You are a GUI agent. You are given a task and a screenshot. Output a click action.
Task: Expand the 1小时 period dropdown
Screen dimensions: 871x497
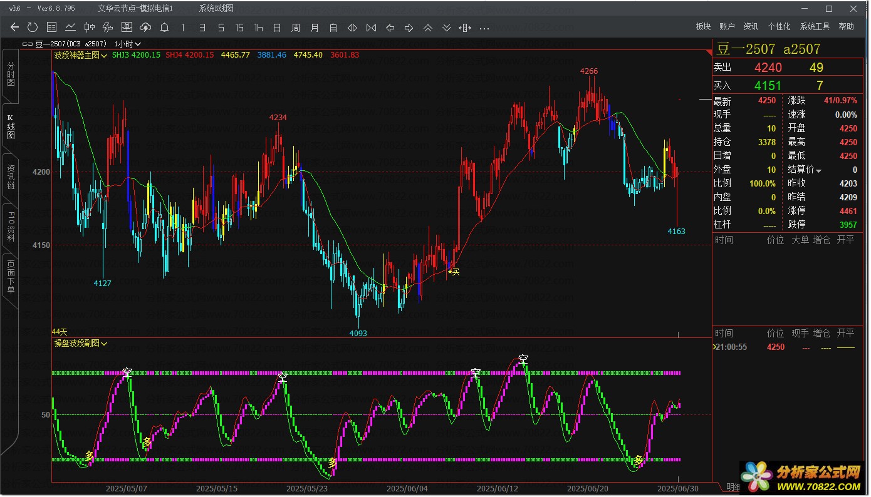[128, 44]
